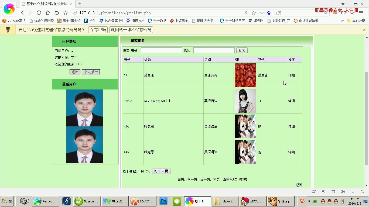The image size is (369, 207).
Task: Click the status bar trash icon
Action: (x=333, y=192)
